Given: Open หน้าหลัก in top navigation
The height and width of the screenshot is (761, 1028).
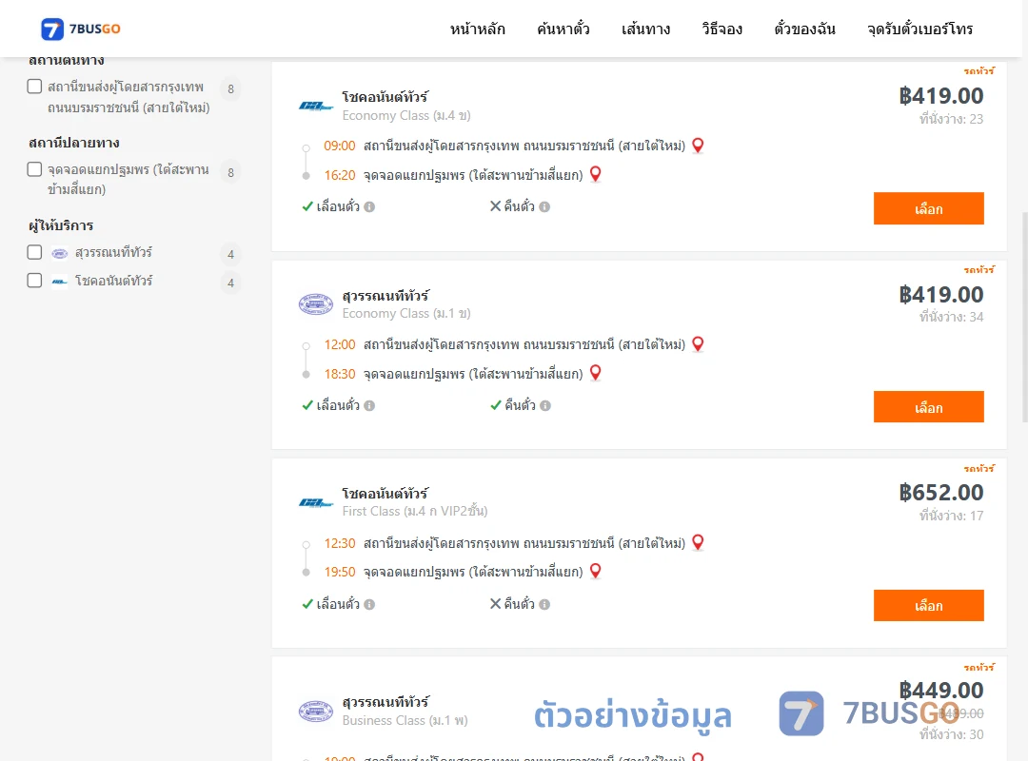Looking at the screenshot, I should [477, 29].
